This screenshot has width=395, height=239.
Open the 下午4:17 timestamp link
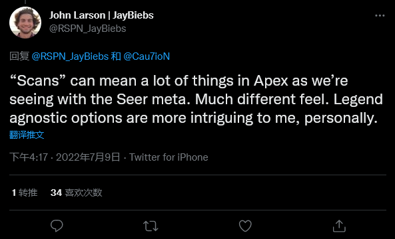tap(29, 157)
